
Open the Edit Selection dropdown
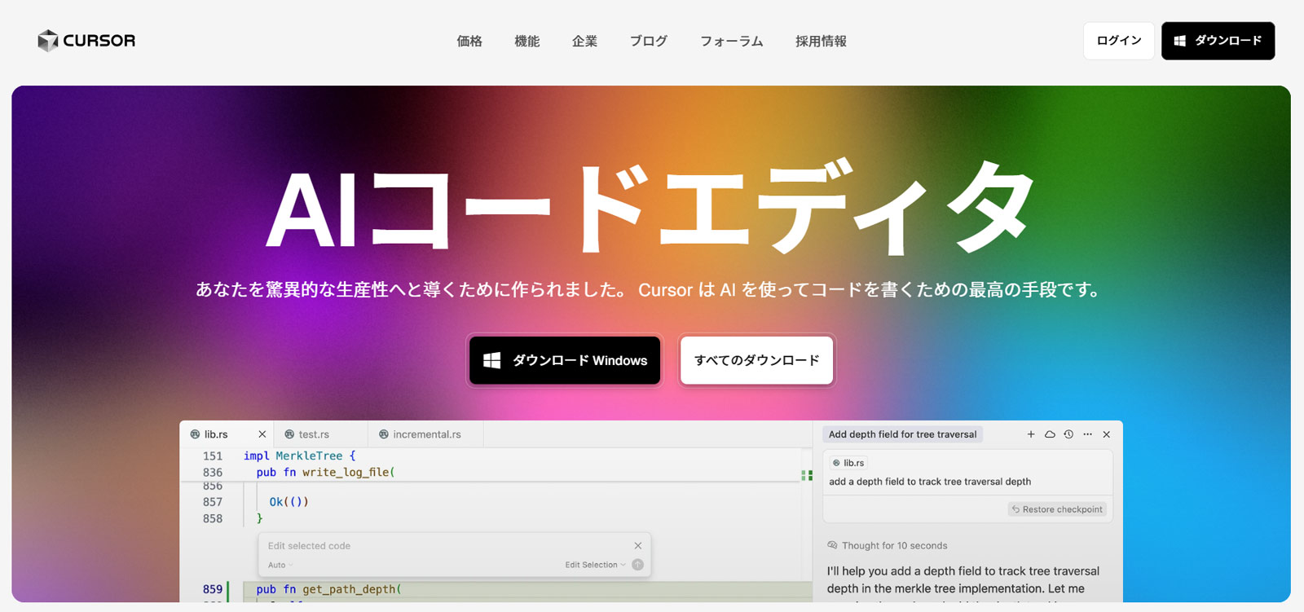pyautogui.click(x=596, y=565)
